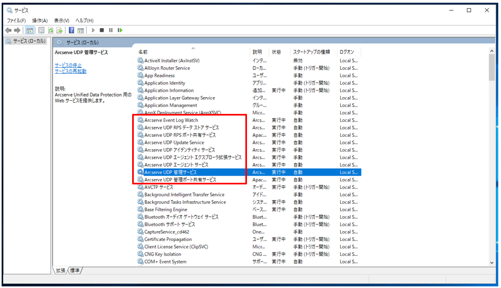
Task: Click the Export list toolbar icon
Action: click(60, 30)
